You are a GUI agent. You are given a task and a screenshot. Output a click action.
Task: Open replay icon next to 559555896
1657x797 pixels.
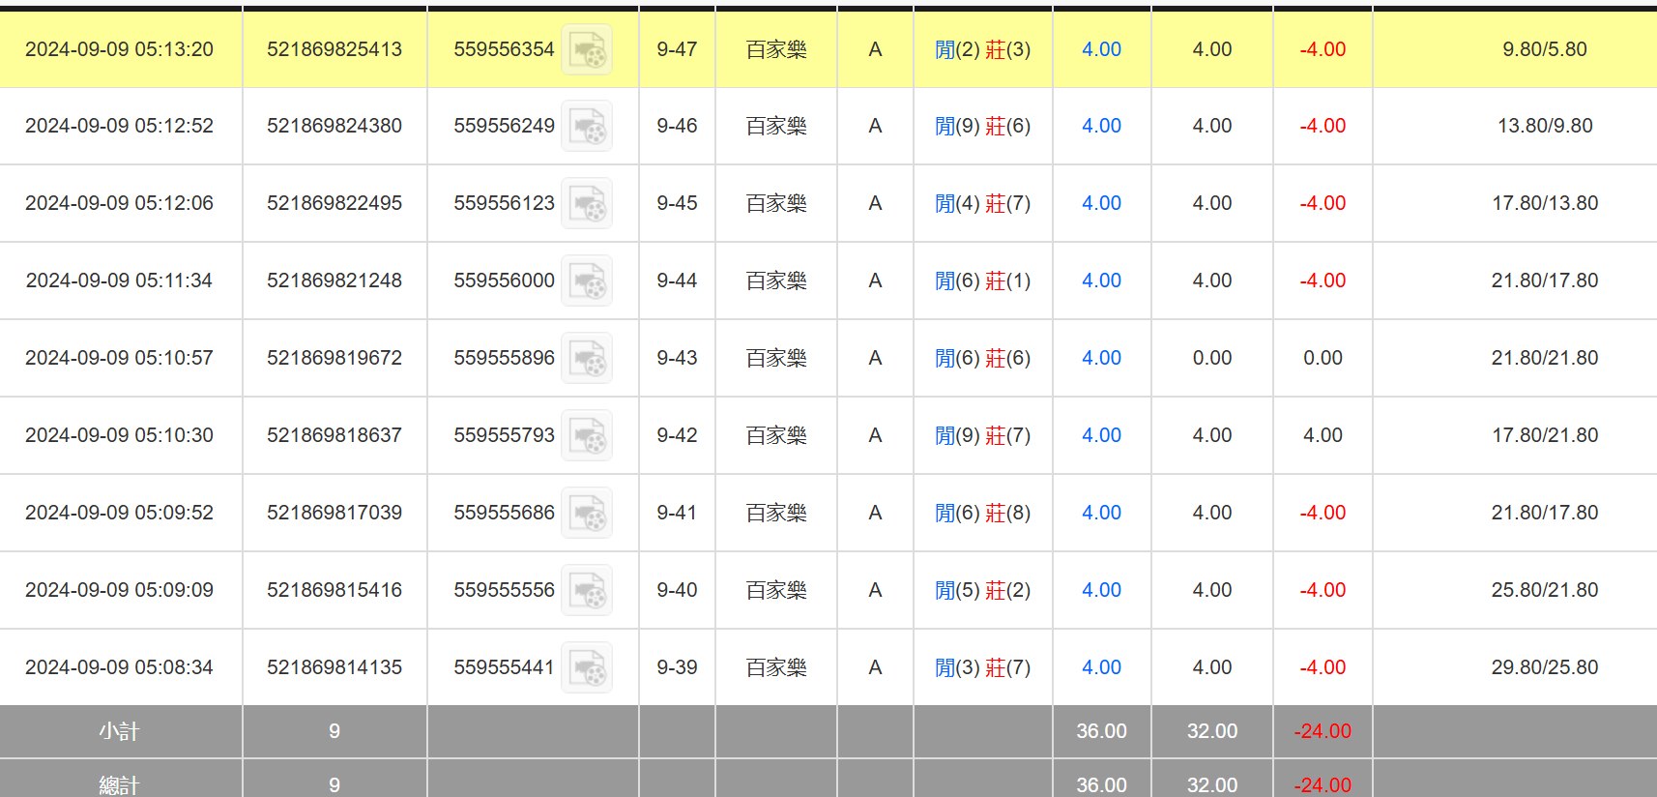pyautogui.click(x=587, y=359)
